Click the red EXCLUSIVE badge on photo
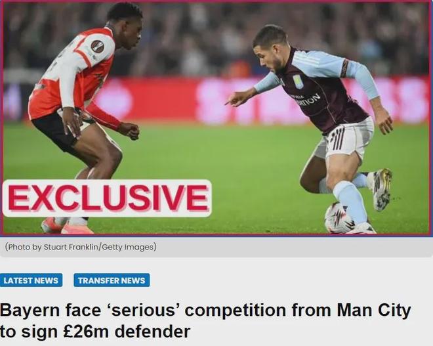This screenshot has height=346, width=433. (107, 198)
